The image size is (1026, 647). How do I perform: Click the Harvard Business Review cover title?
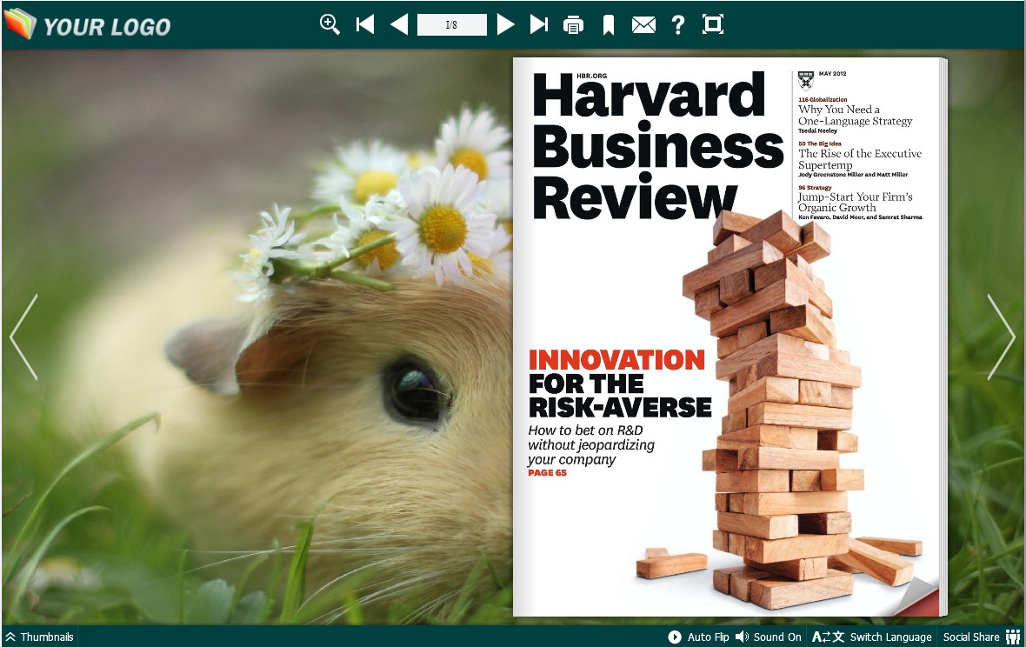tap(657, 146)
